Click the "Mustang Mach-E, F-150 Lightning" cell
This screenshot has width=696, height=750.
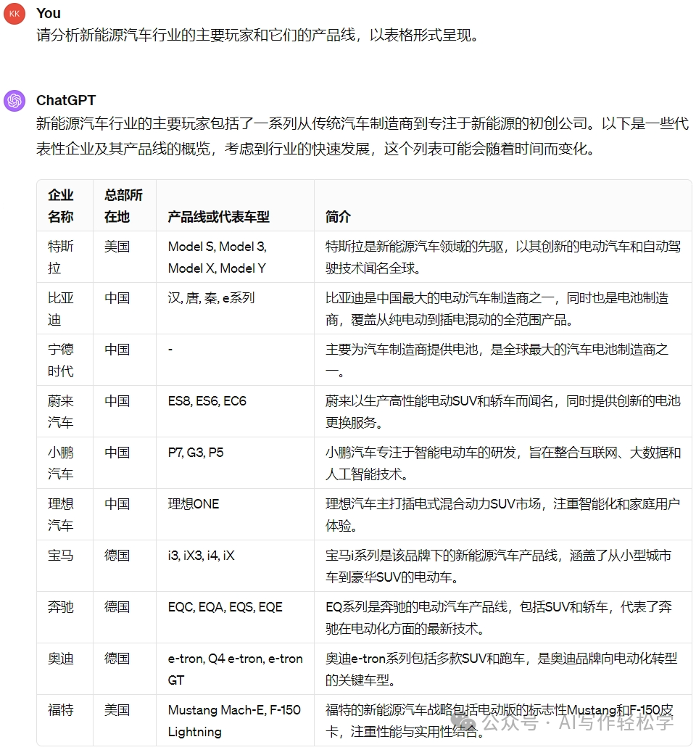pos(234,721)
